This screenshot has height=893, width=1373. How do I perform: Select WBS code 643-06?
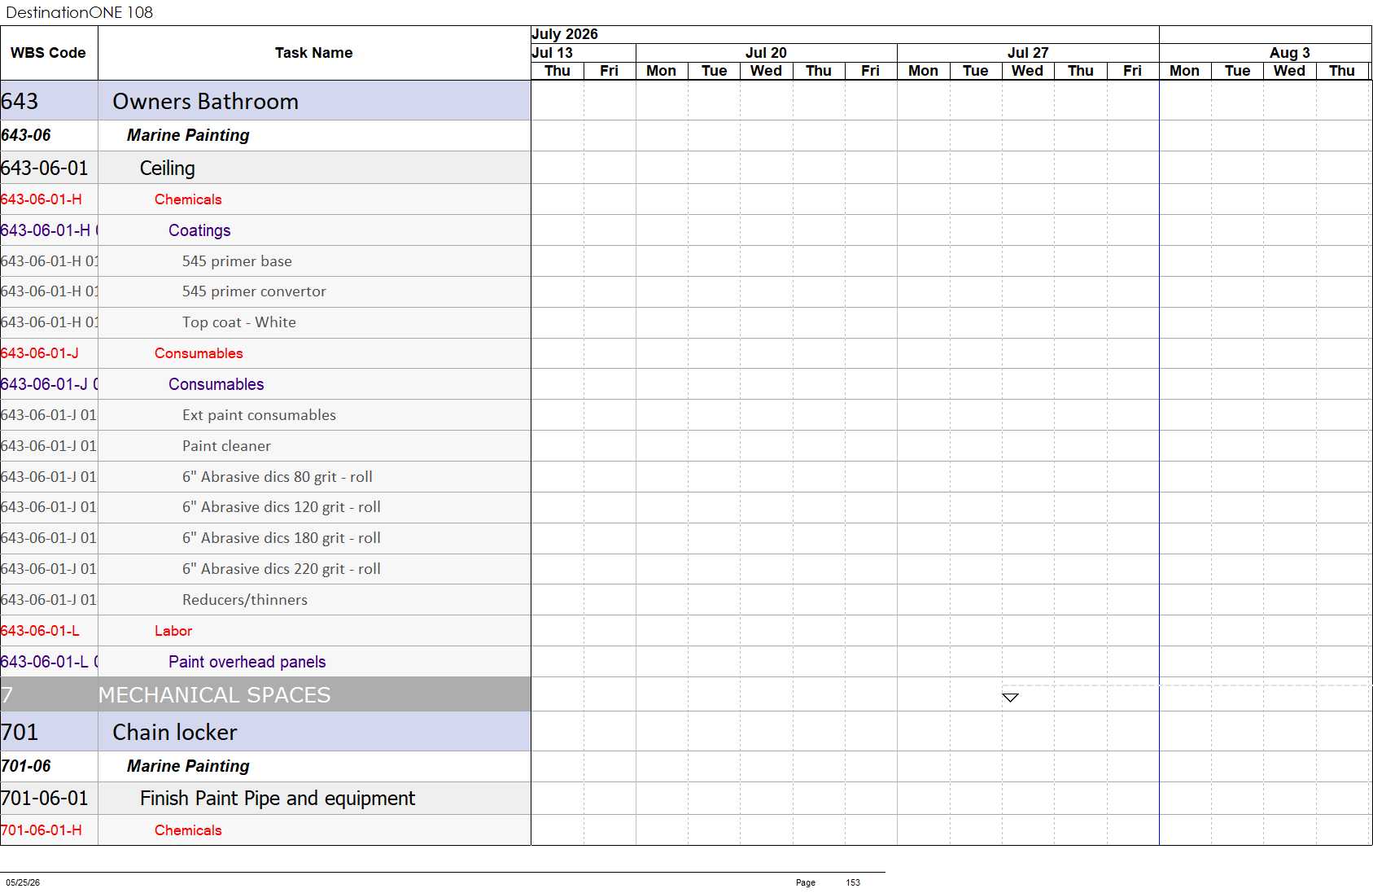click(26, 135)
